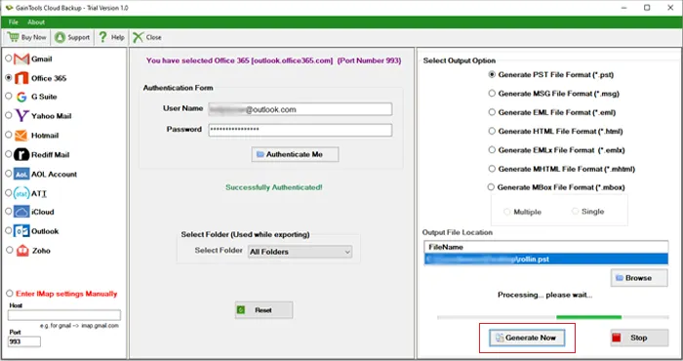683x361 pixels.
Task: Click the AT&T logo icon
Action: click(21, 193)
